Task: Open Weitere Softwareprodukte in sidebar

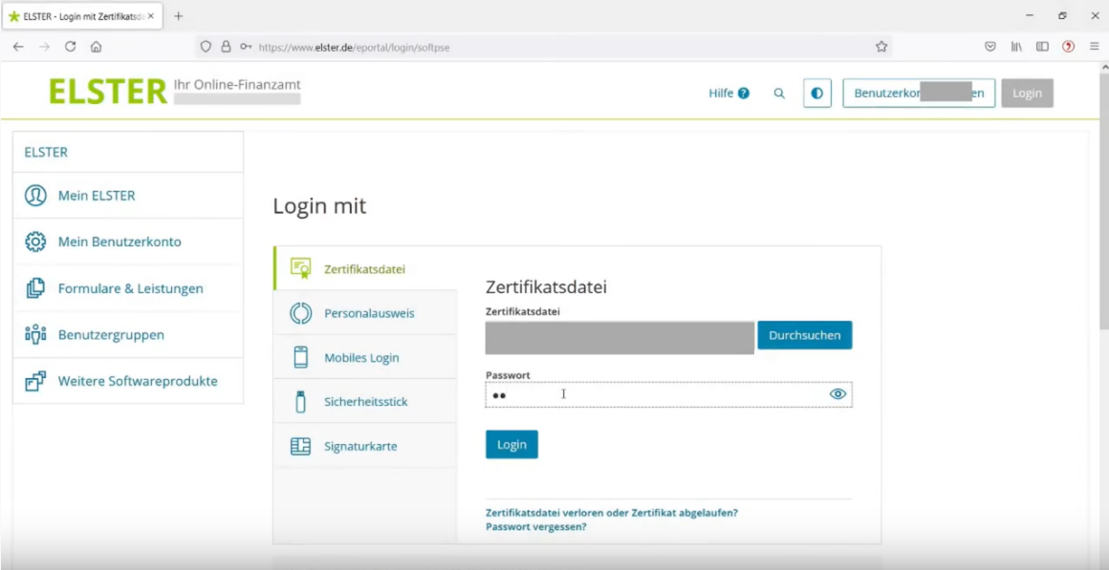Action: [x=128, y=381]
